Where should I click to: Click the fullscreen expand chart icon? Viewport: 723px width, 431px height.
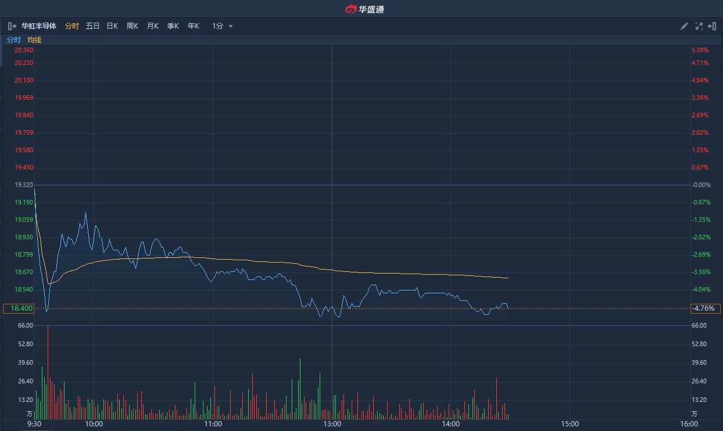click(699, 26)
